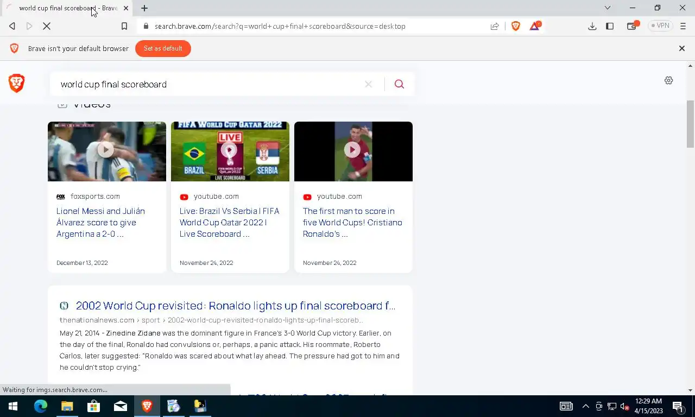Open File Explorer from the taskbar
The height and width of the screenshot is (417, 695).
pyautogui.click(x=67, y=406)
